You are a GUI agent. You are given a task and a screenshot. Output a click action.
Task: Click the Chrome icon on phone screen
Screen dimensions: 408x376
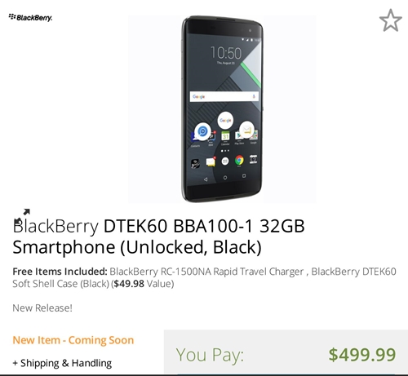tap(239, 161)
